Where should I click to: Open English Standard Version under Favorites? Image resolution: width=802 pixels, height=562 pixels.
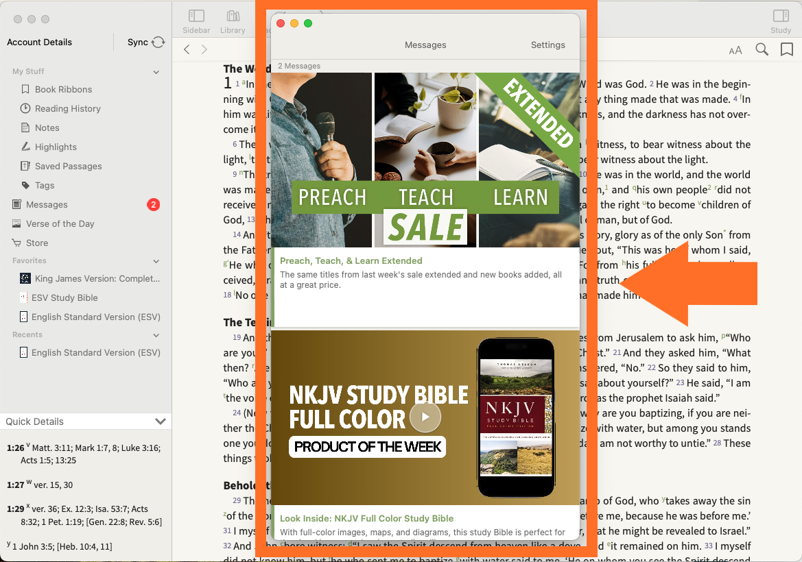pos(95,317)
